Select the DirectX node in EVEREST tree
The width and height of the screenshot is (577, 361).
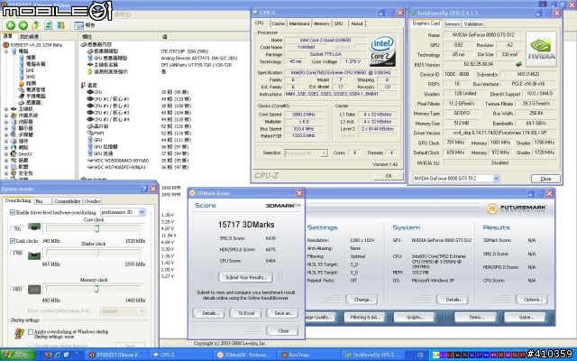point(25,154)
